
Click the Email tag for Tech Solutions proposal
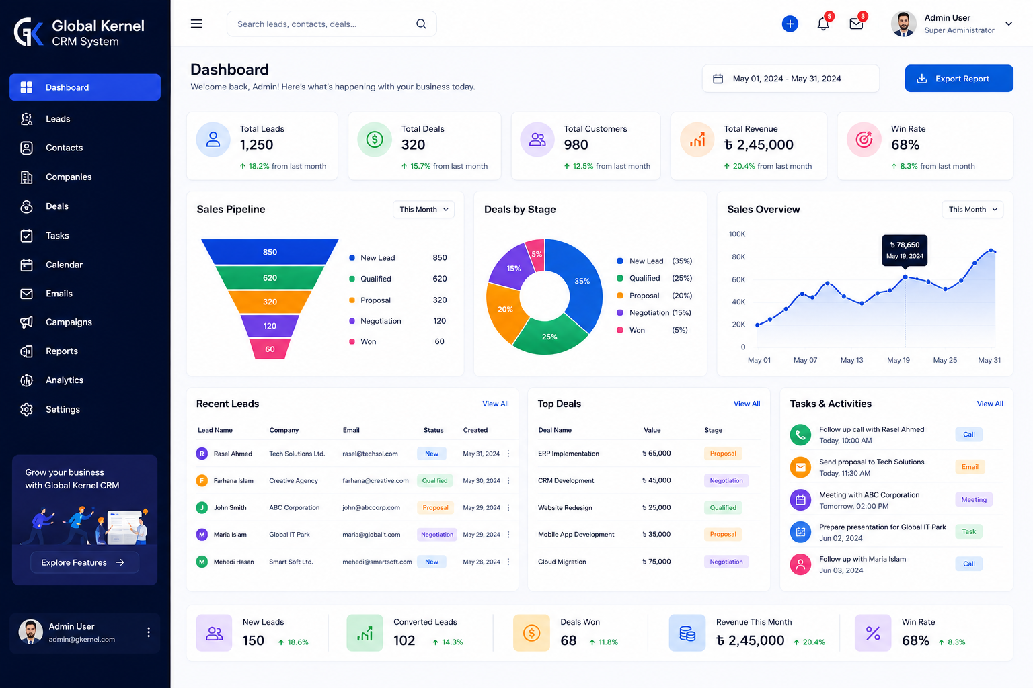coord(970,467)
